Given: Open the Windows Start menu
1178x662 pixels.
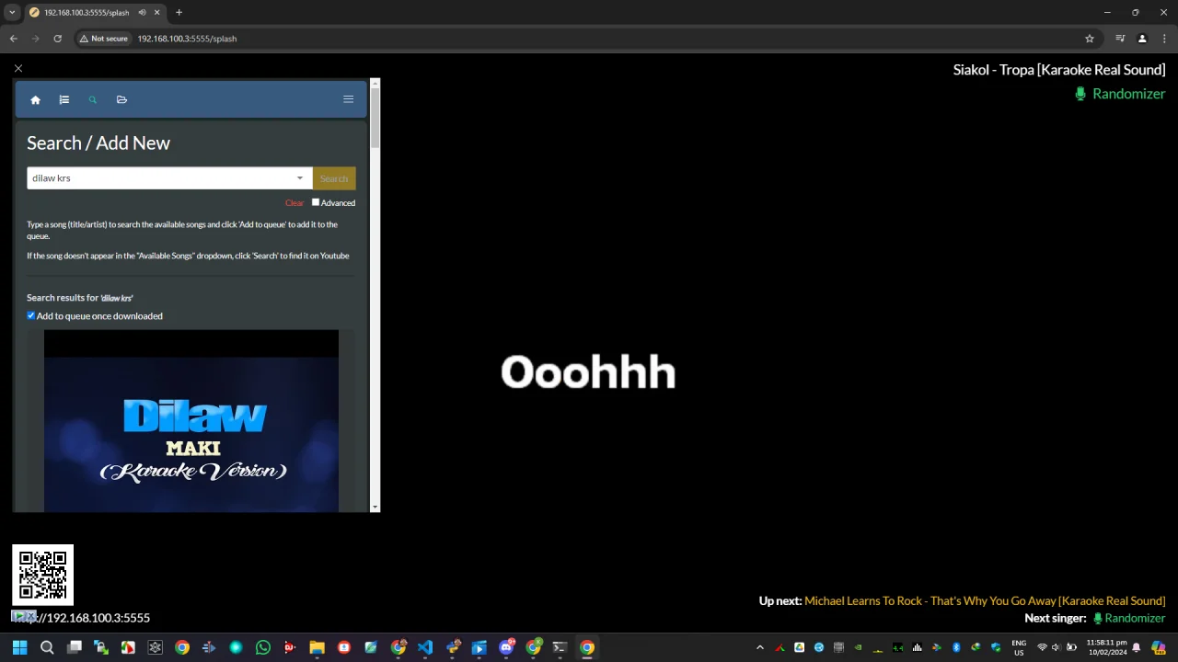Looking at the screenshot, I should pos(19,647).
